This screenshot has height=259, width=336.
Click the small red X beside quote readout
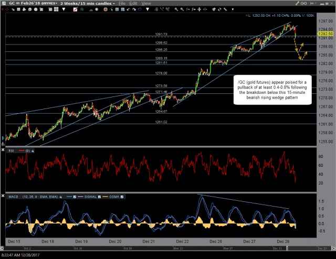click(x=247, y=15)
